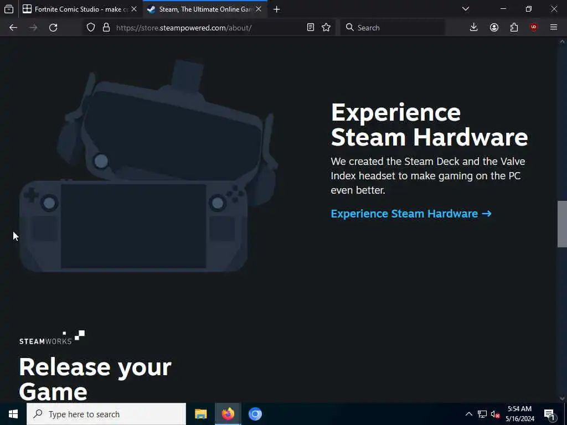Open the blue circular taskbar app icon

pyautogui.click(x=255, y=414)
